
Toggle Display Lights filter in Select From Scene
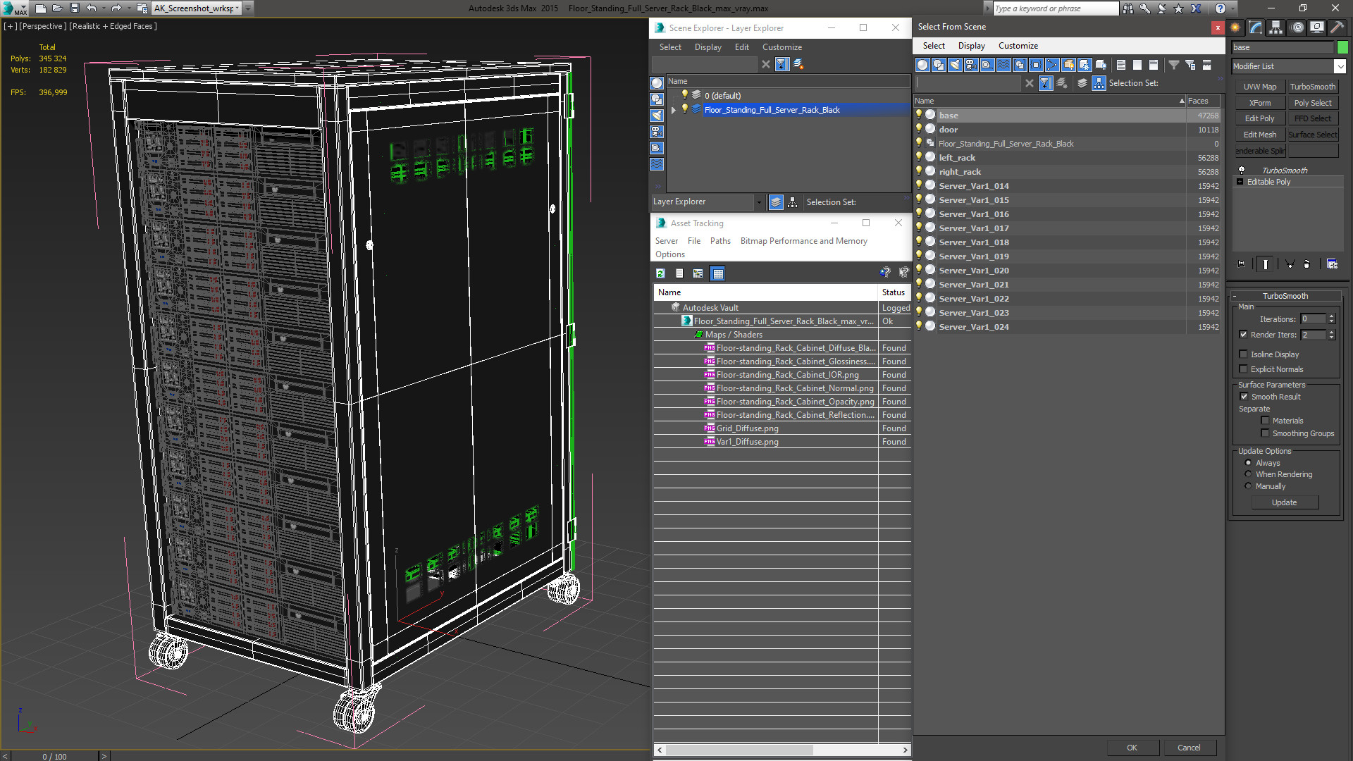pyautogui.click(x=955, y=65)
